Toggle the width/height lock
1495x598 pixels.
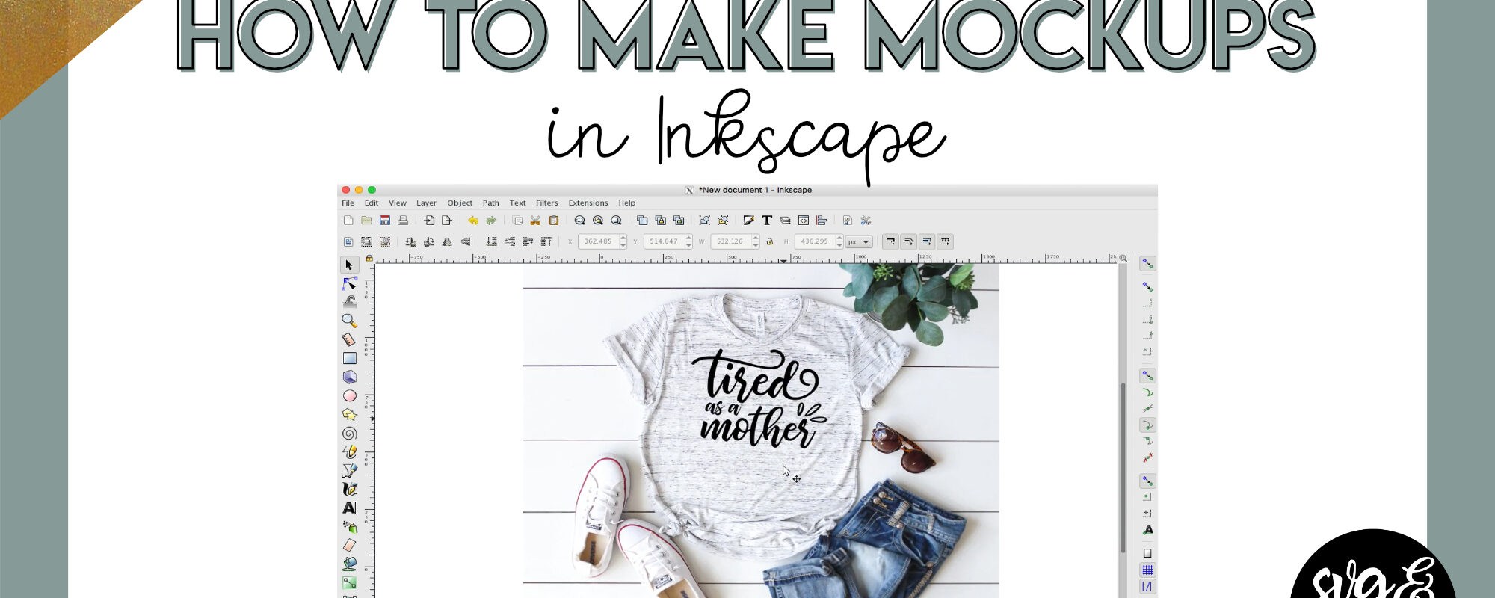click(770, 241)
